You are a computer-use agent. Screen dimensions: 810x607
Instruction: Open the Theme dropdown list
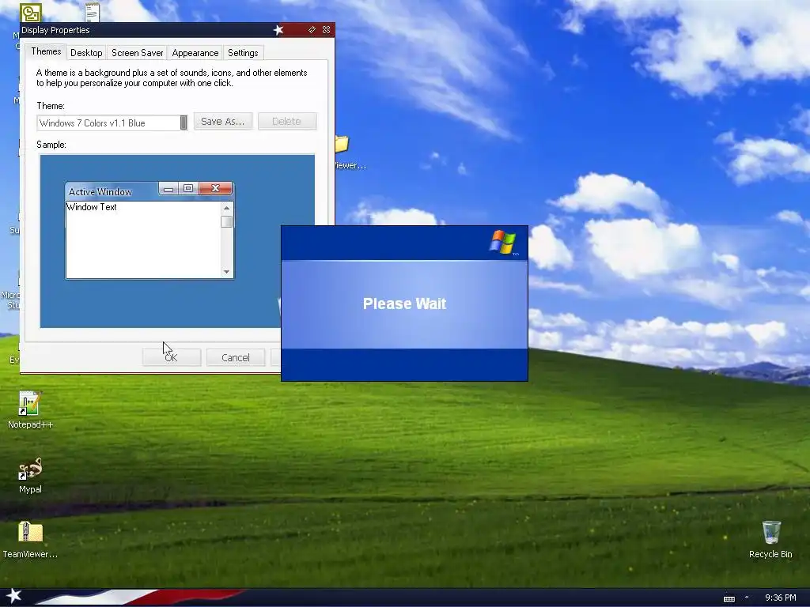[x=184, y=123]
